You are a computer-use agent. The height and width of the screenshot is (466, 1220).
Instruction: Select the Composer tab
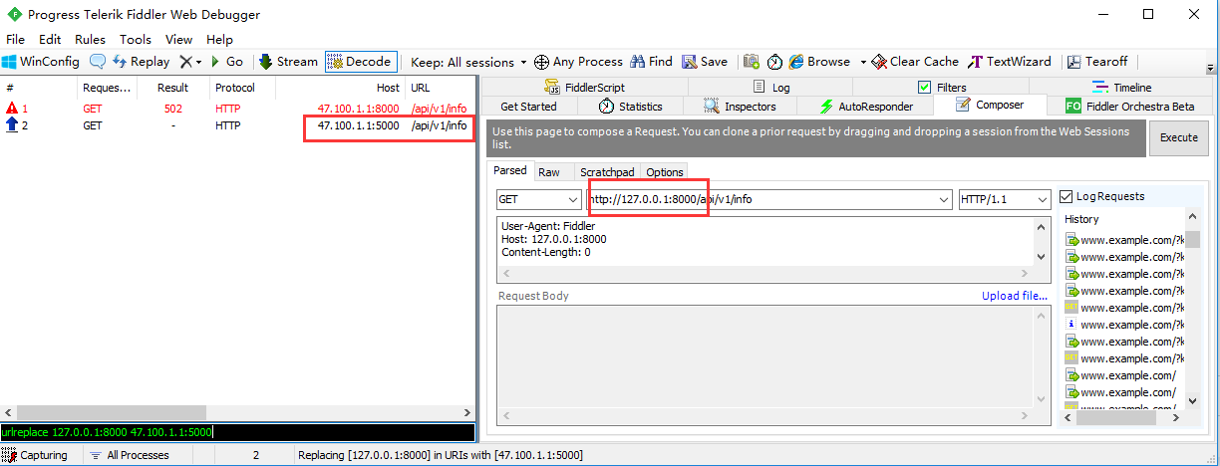click(989, 106)
